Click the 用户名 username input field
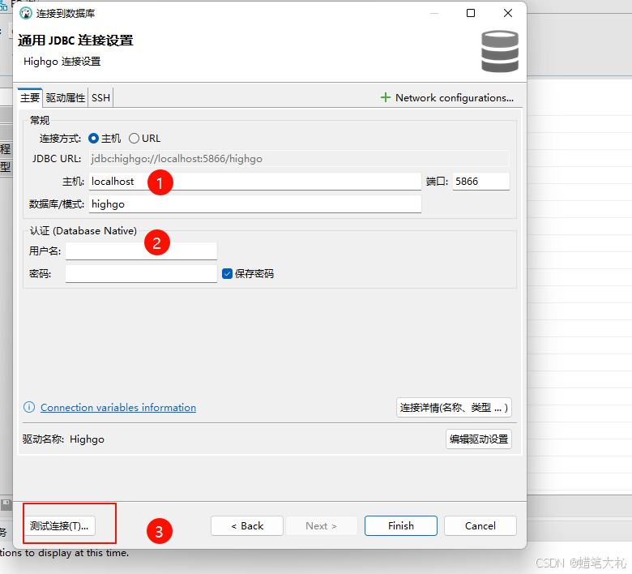632x574 pixels. coord(141,251)
